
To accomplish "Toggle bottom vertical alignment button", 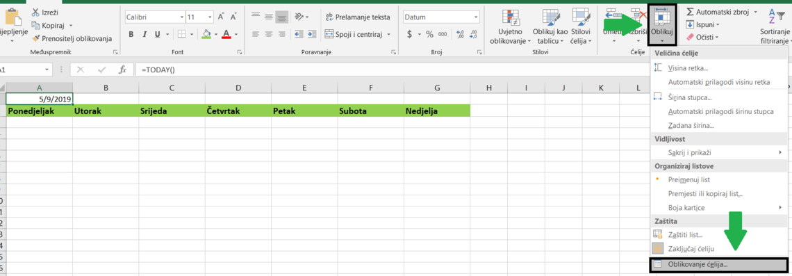I will point(282,17).
